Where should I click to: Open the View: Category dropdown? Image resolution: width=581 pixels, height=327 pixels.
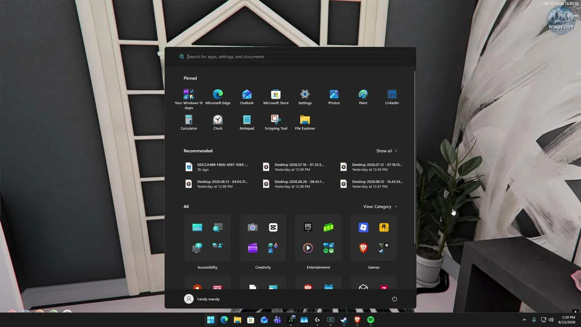pos(380,207)
